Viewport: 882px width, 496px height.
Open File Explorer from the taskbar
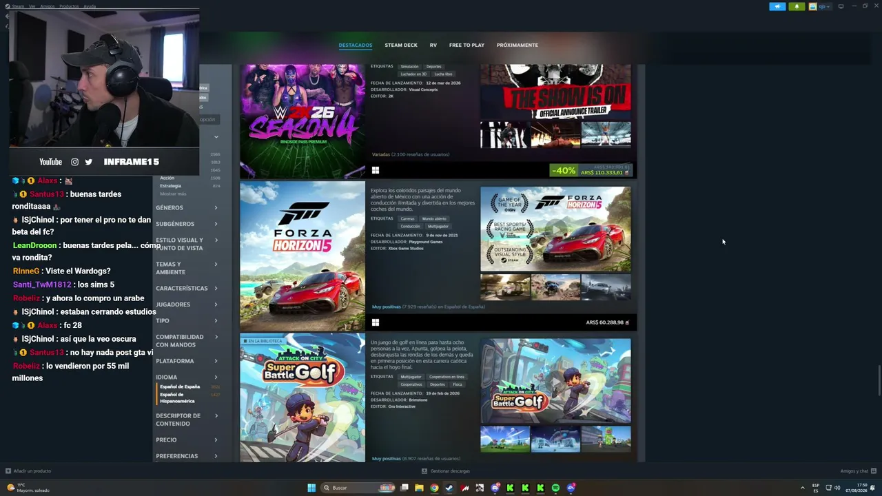point(419,488)
